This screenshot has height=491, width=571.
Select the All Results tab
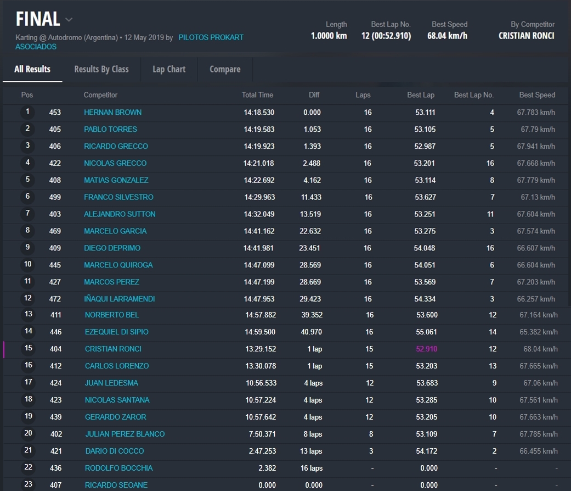[x=32, y=69]
